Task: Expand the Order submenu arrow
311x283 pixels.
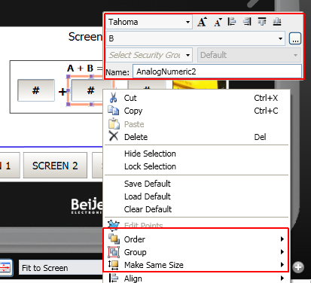Action: pos(282,239)
